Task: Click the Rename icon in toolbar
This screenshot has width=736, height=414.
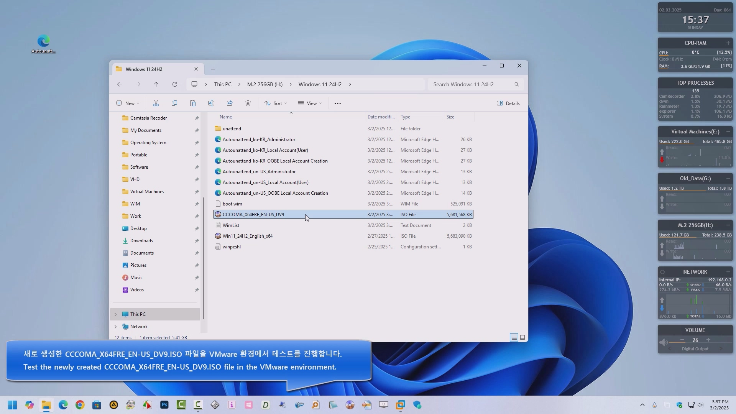Action: (x=211, y=103)
